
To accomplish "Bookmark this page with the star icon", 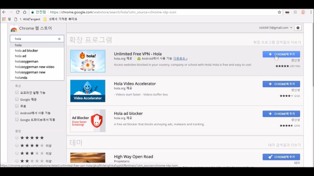I will point(279,12).
